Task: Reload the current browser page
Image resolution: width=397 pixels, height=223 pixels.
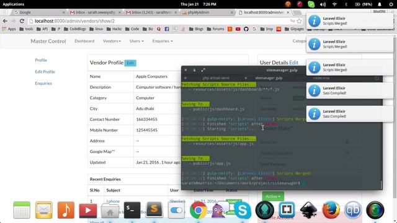Action: coord(22,21)
